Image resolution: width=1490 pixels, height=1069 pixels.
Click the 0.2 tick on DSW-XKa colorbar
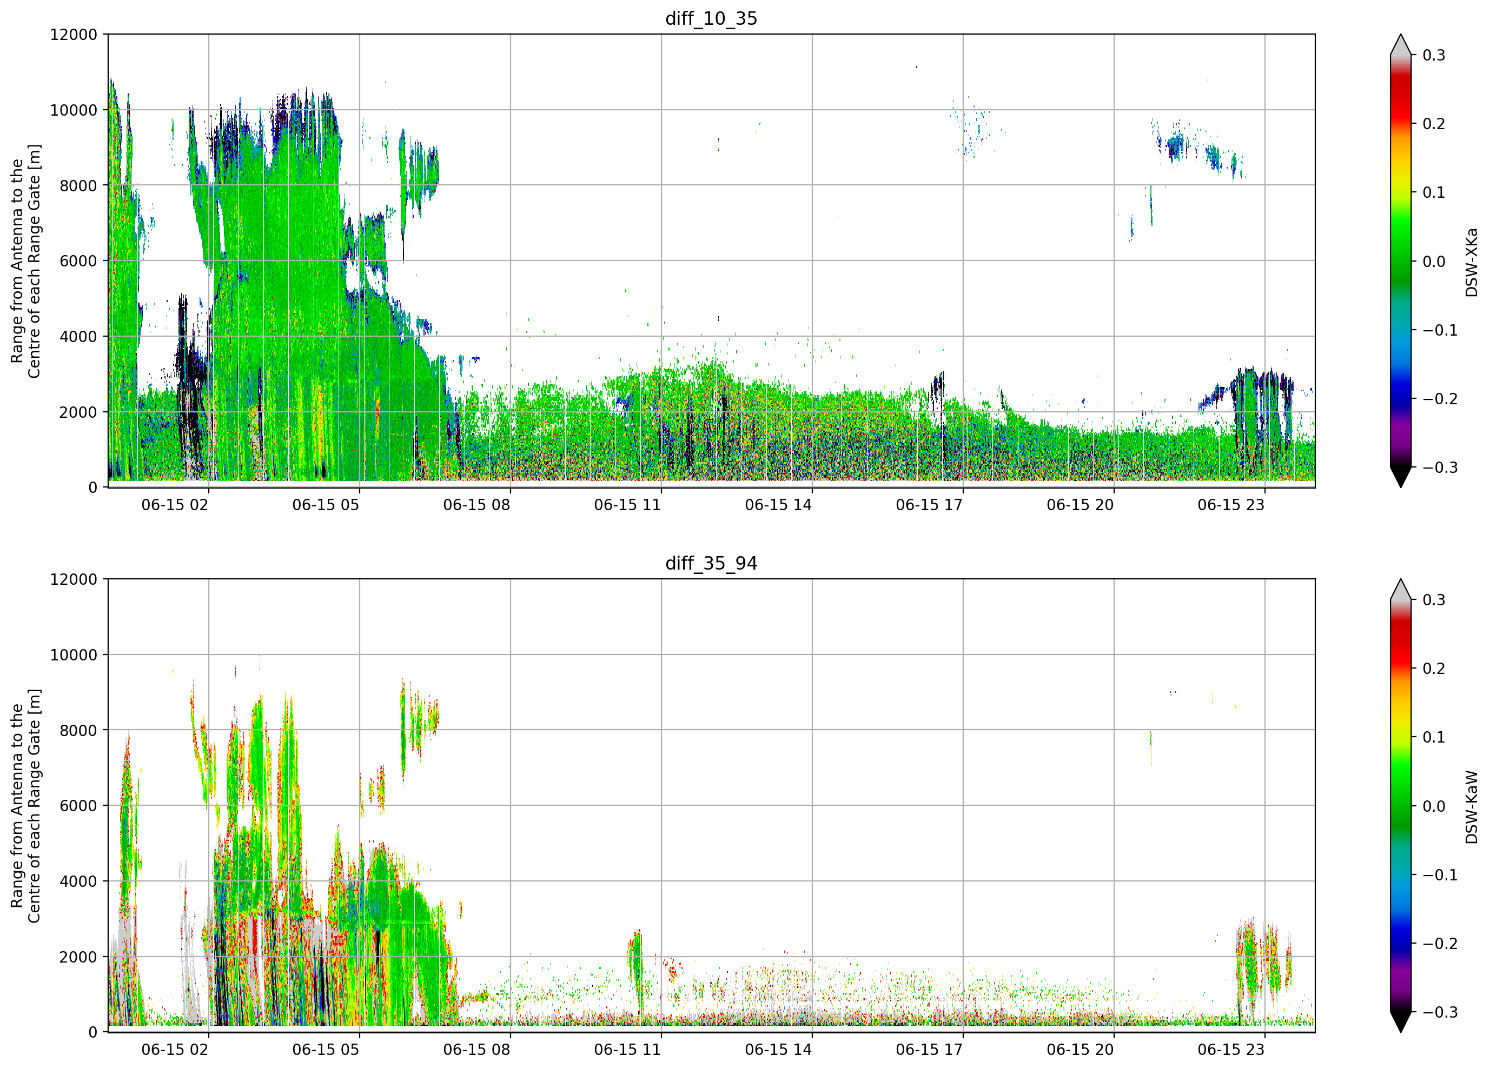(x=1434, y=124)
